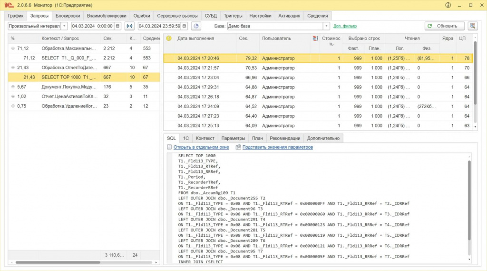Switch to the СУБД tab

click(211, 16)
